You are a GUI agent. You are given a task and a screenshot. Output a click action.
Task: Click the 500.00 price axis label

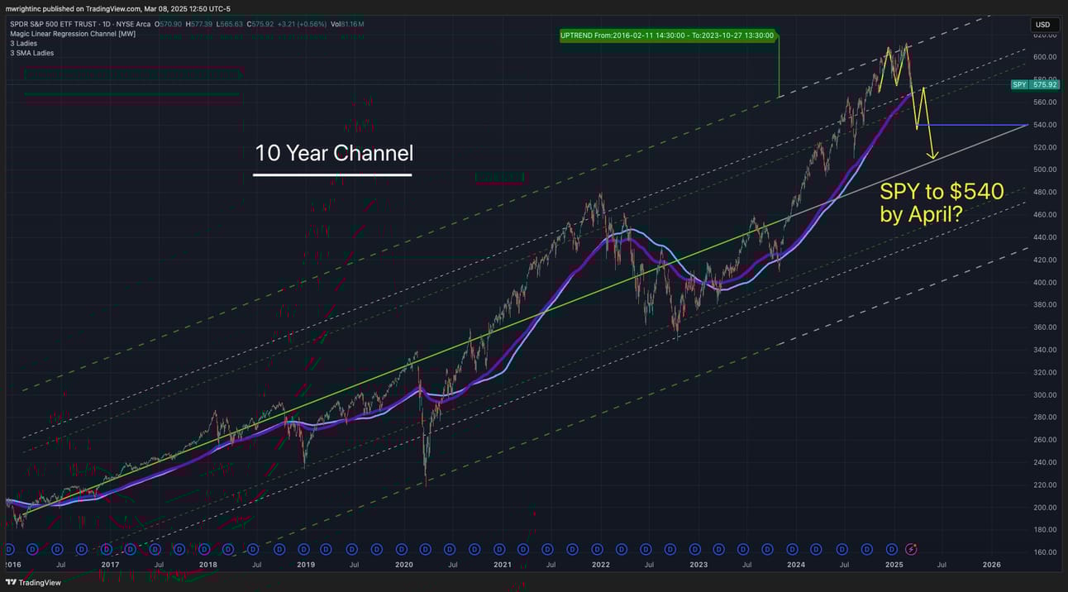[x=1045, y=169]
